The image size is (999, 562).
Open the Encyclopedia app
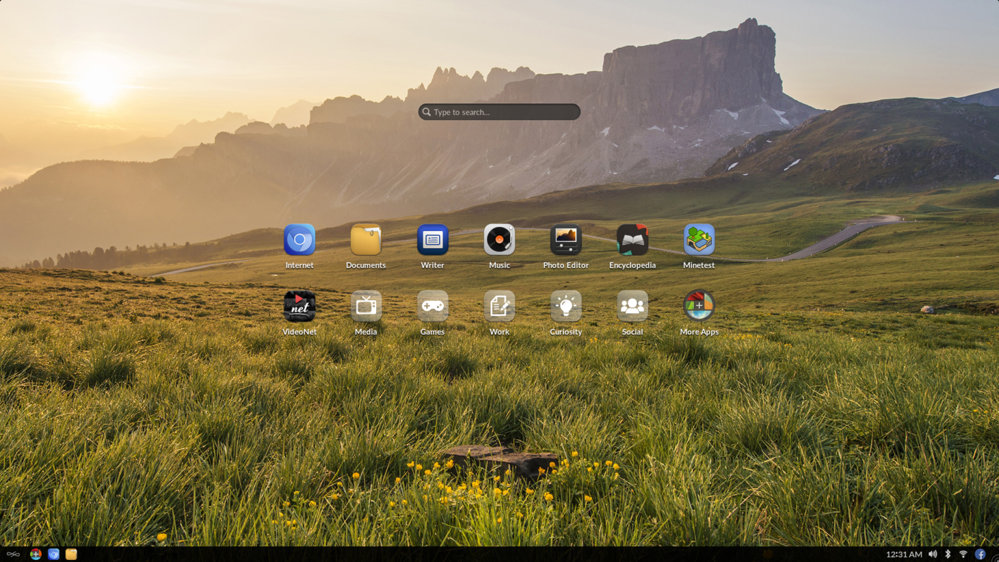click(632, 240)
